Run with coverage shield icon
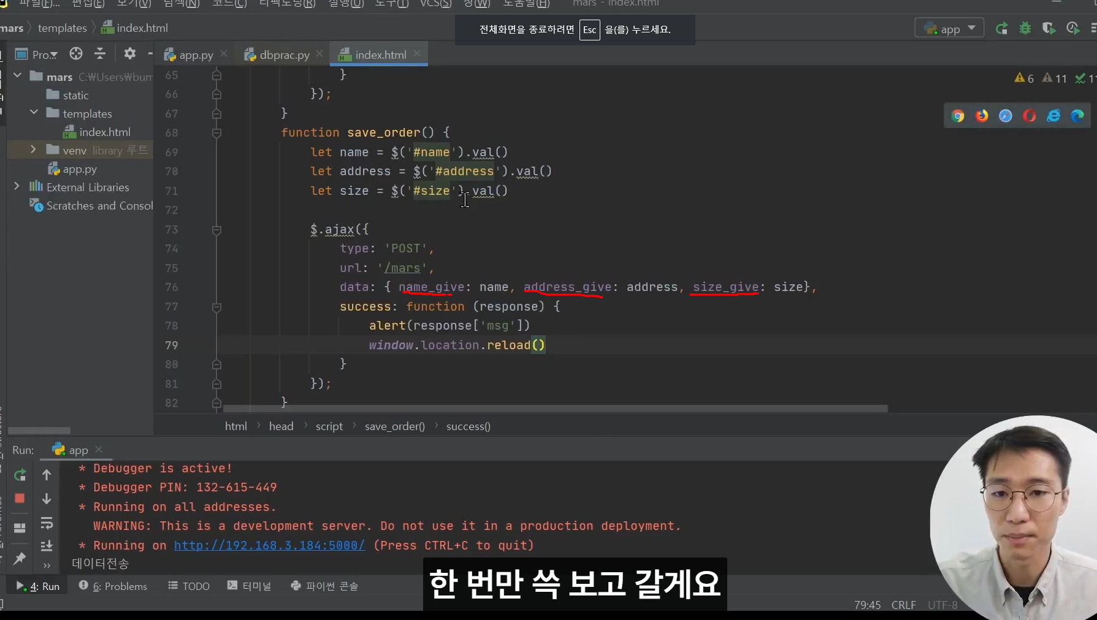 pyautogui.click(x=1049, y=29)
